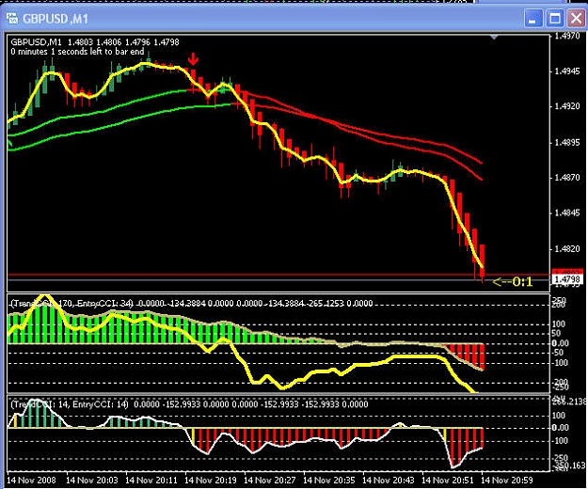Screen dimensions: 588x489
Task: Close the GBPUSD,M1 chart window
Action: [x=576, y=19]
